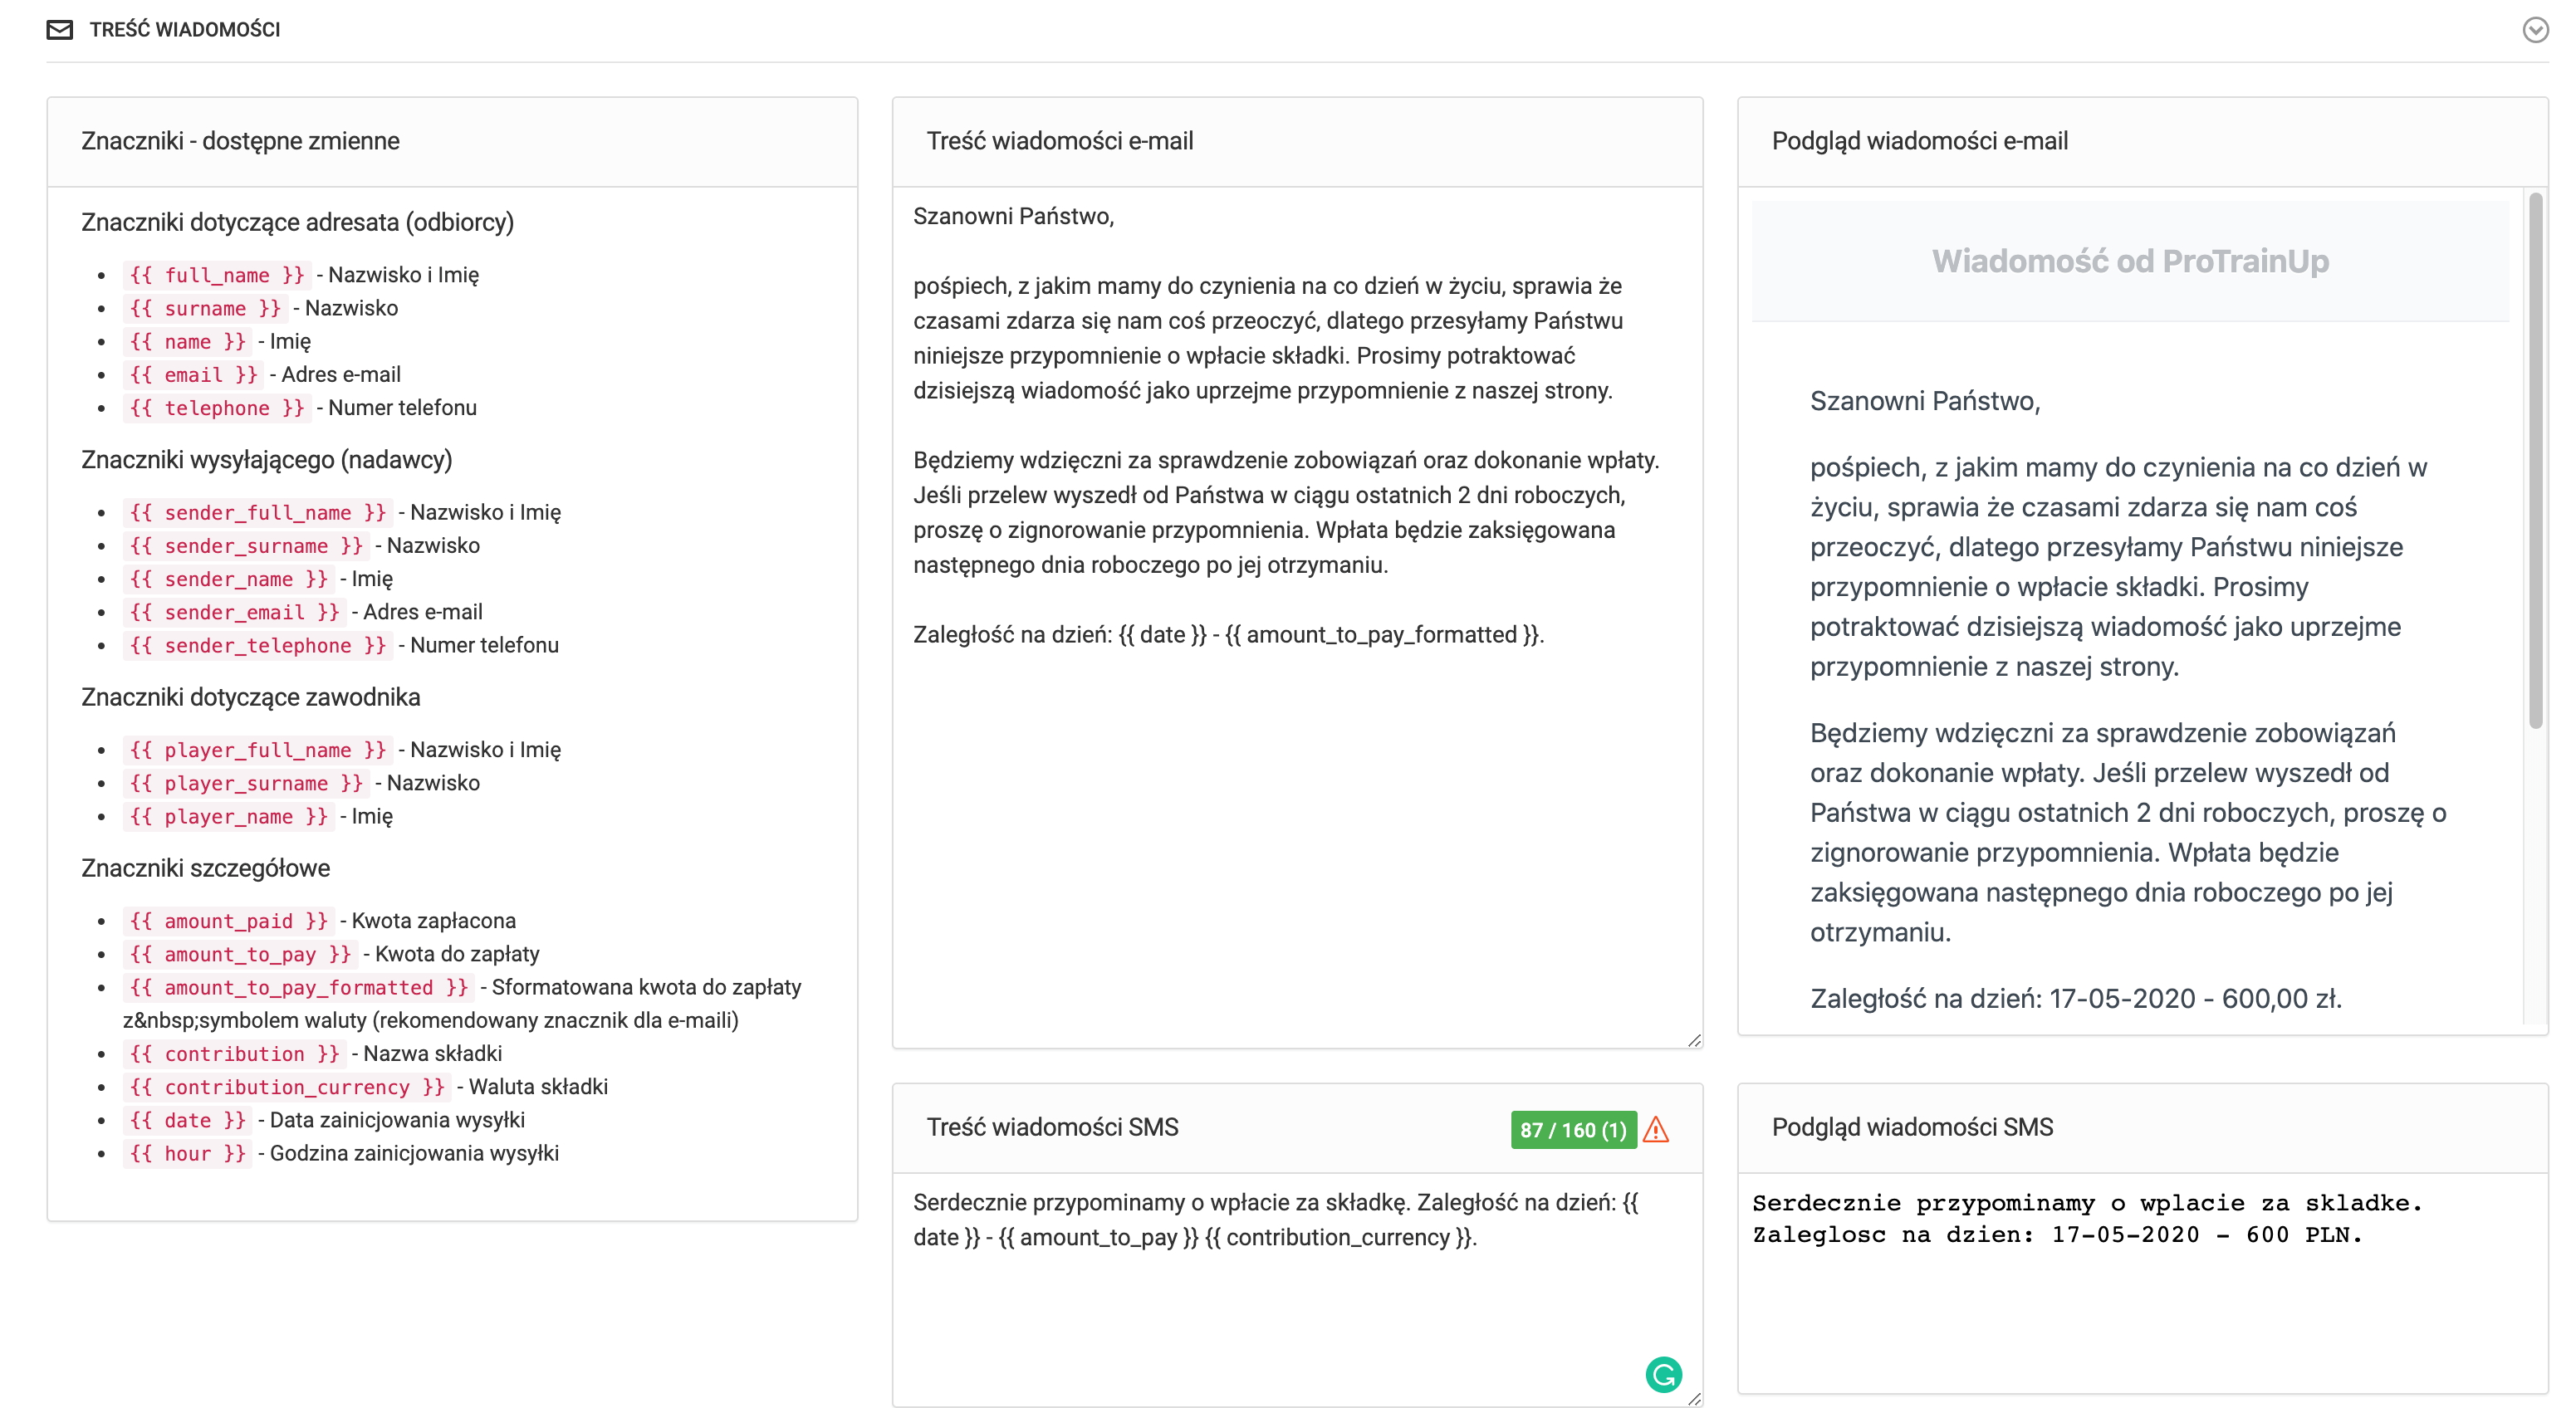Click the SMS textarea resize handle
This screenshot has height=1408, width=2576.
[x=1694, y=1399]
